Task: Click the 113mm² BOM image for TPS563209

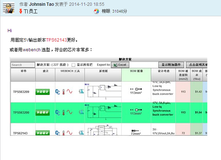Action: pyautogui.click(x=136, y=91)
